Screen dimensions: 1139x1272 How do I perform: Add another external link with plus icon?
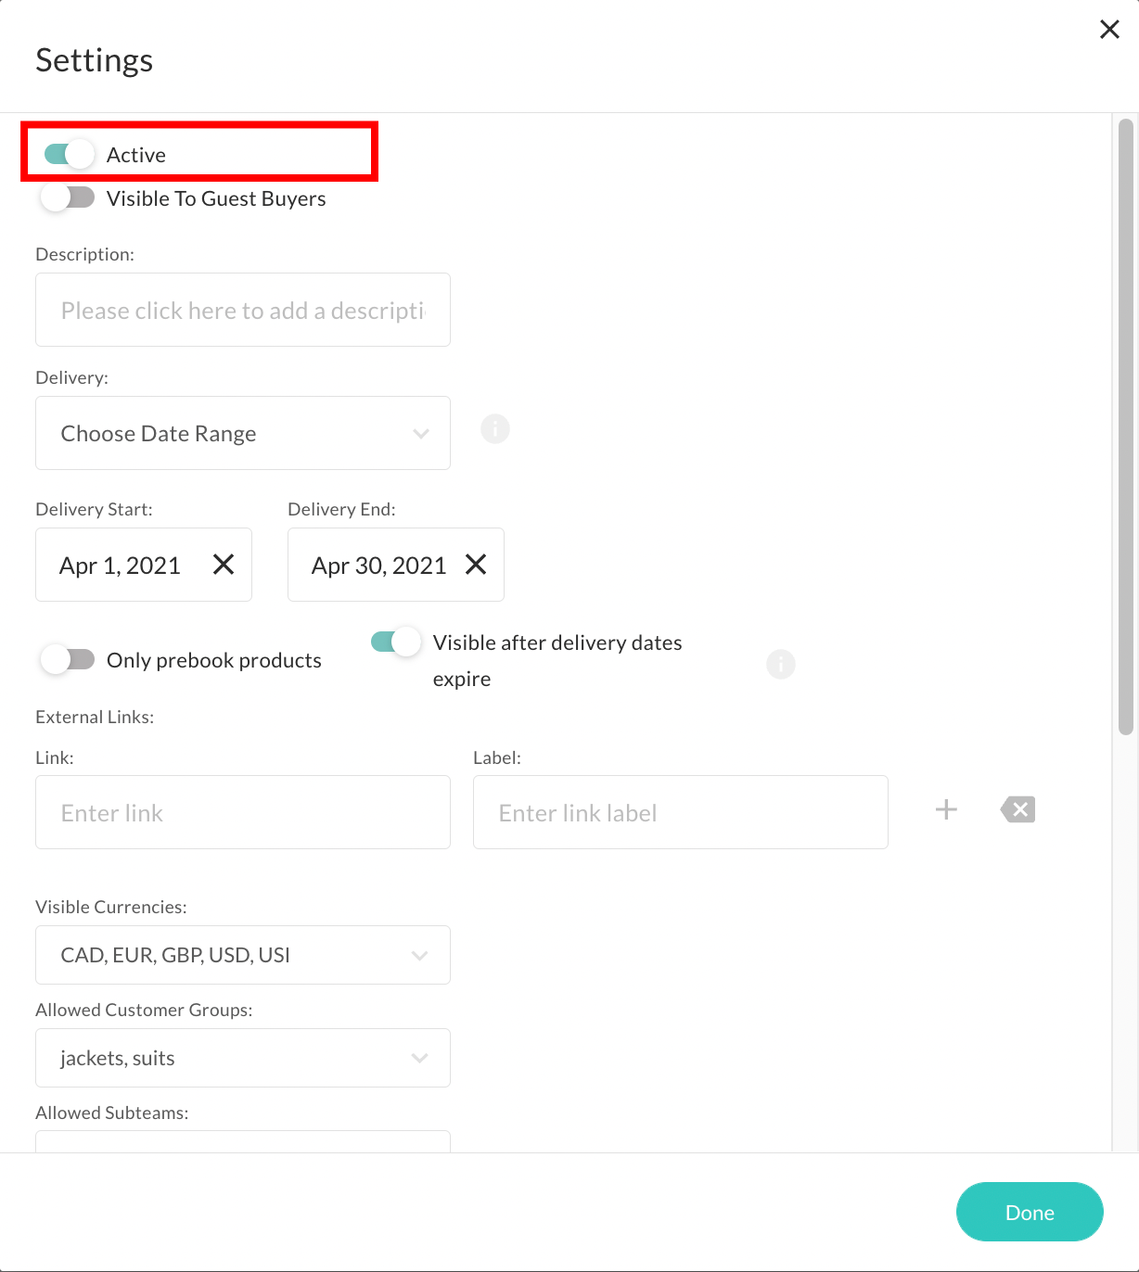(946, 810)
